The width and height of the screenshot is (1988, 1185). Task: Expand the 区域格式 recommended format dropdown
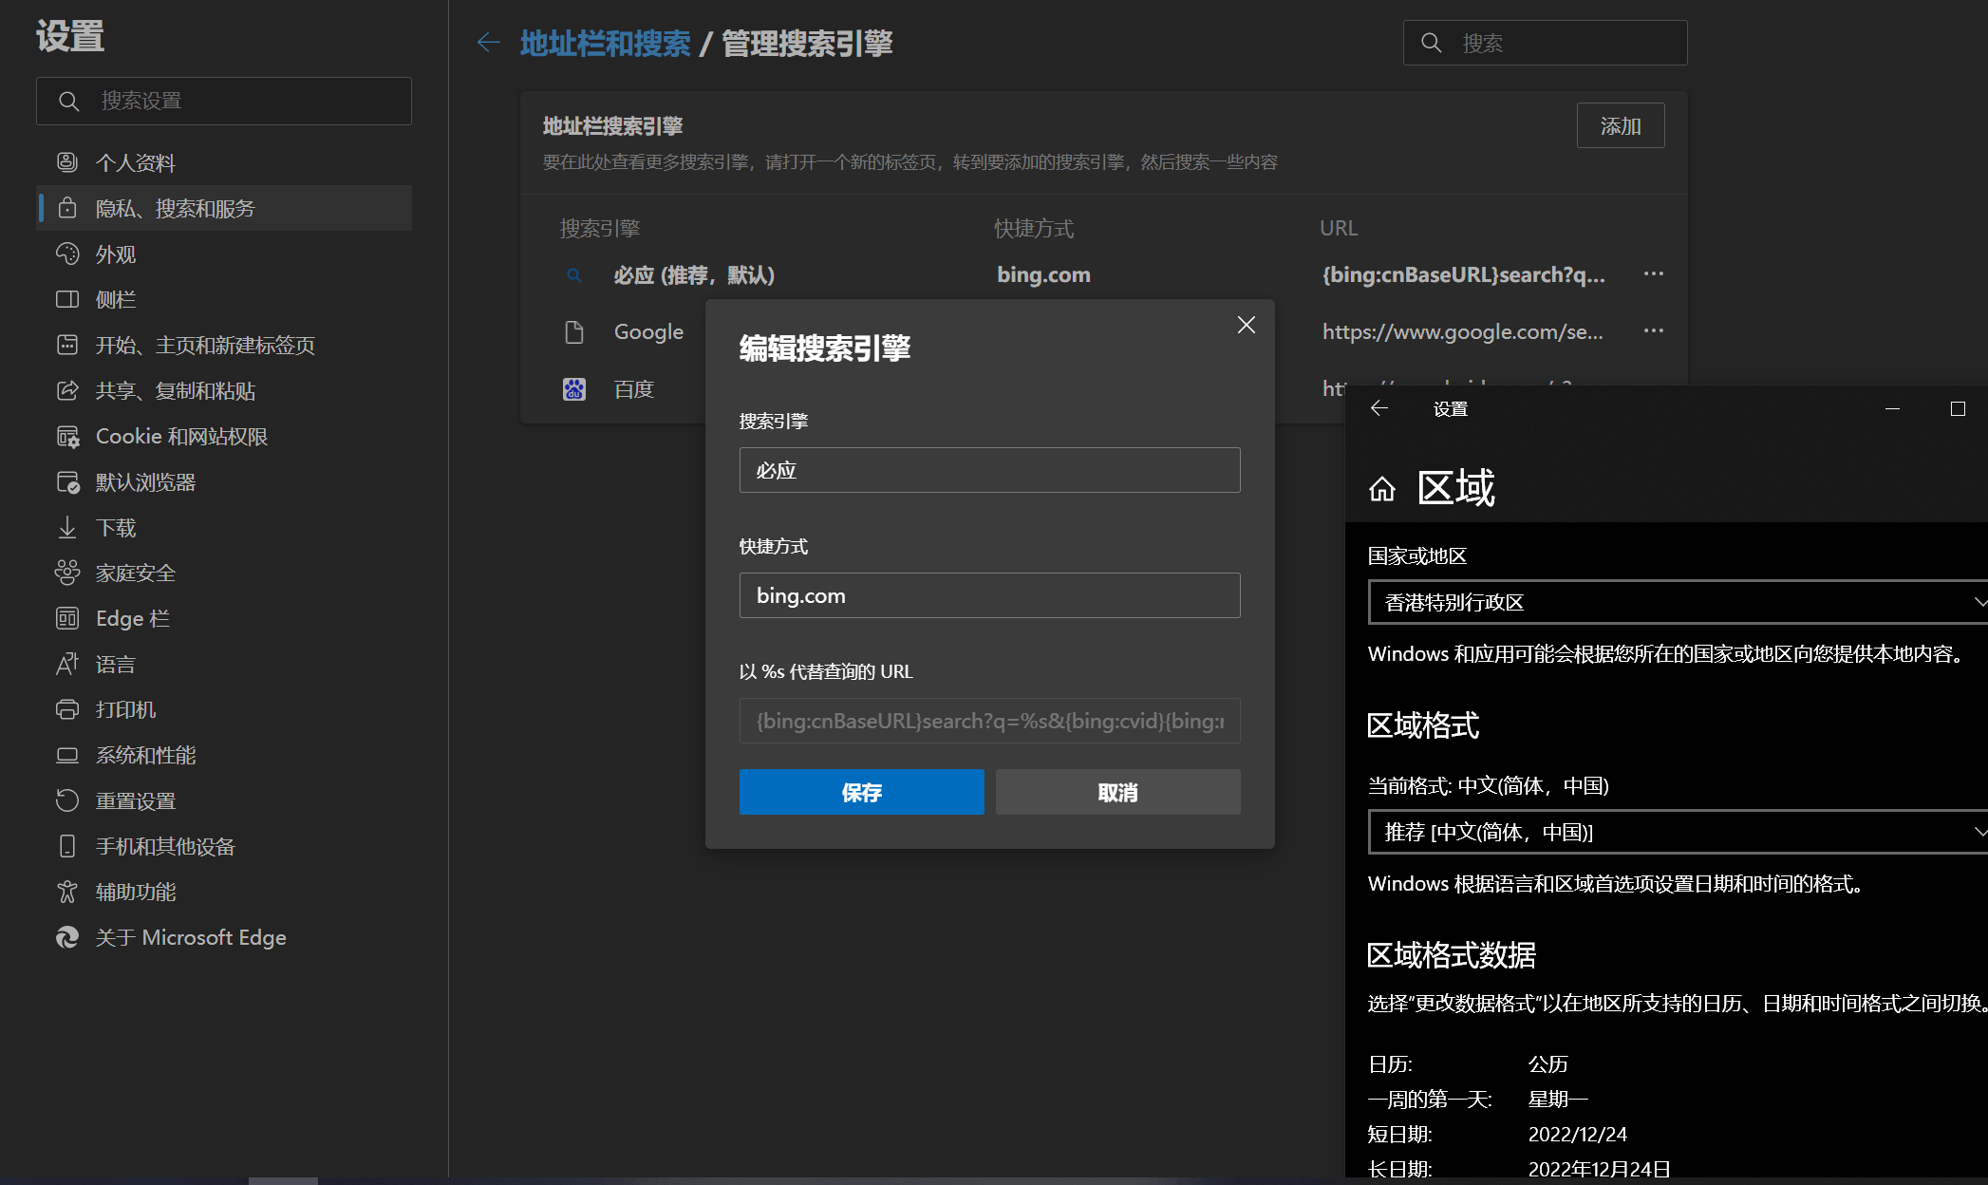click(x=1677, y=832)
